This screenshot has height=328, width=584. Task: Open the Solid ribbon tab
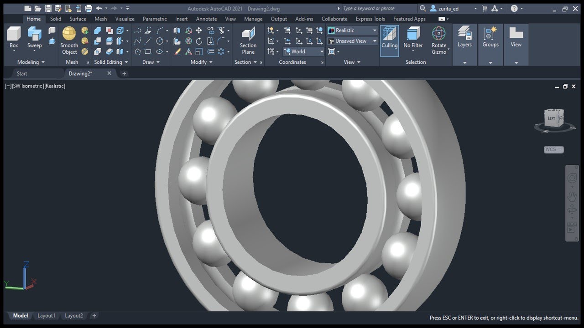[x=56, y=19]
